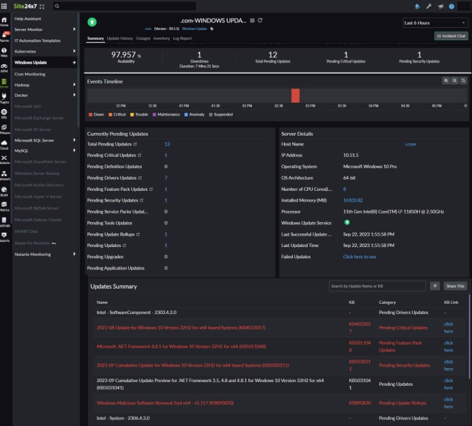Viewport: 472px width, 426px height.
Task: Open the blue chat icon in top bar
Action: [417, 6]
